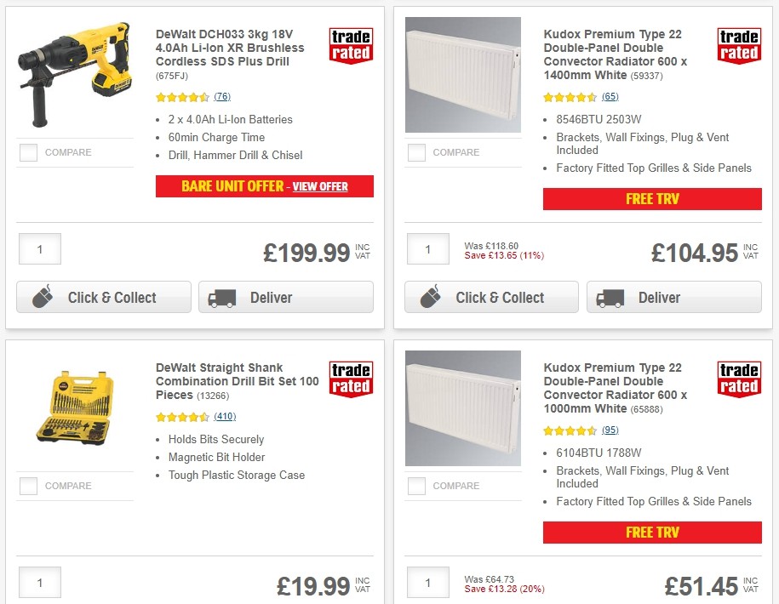Click the FREE TRV banner on 1000mm radiator

pos(652,533)
